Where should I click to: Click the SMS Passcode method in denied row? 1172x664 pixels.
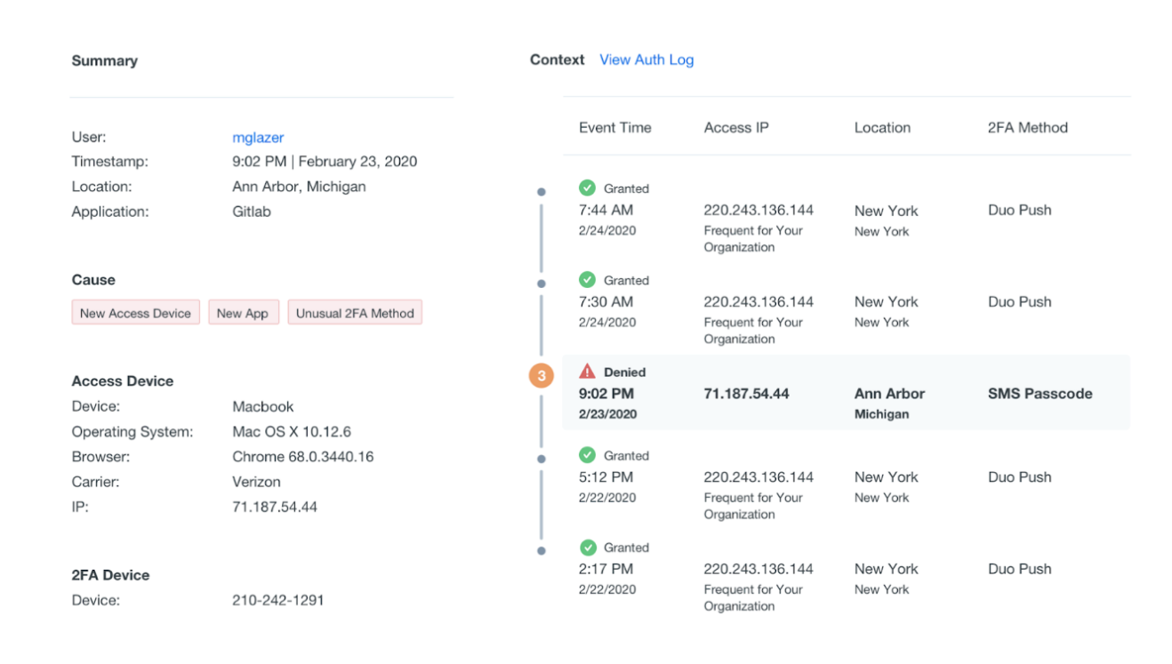pyautogui.click(x=1040, y=393)
